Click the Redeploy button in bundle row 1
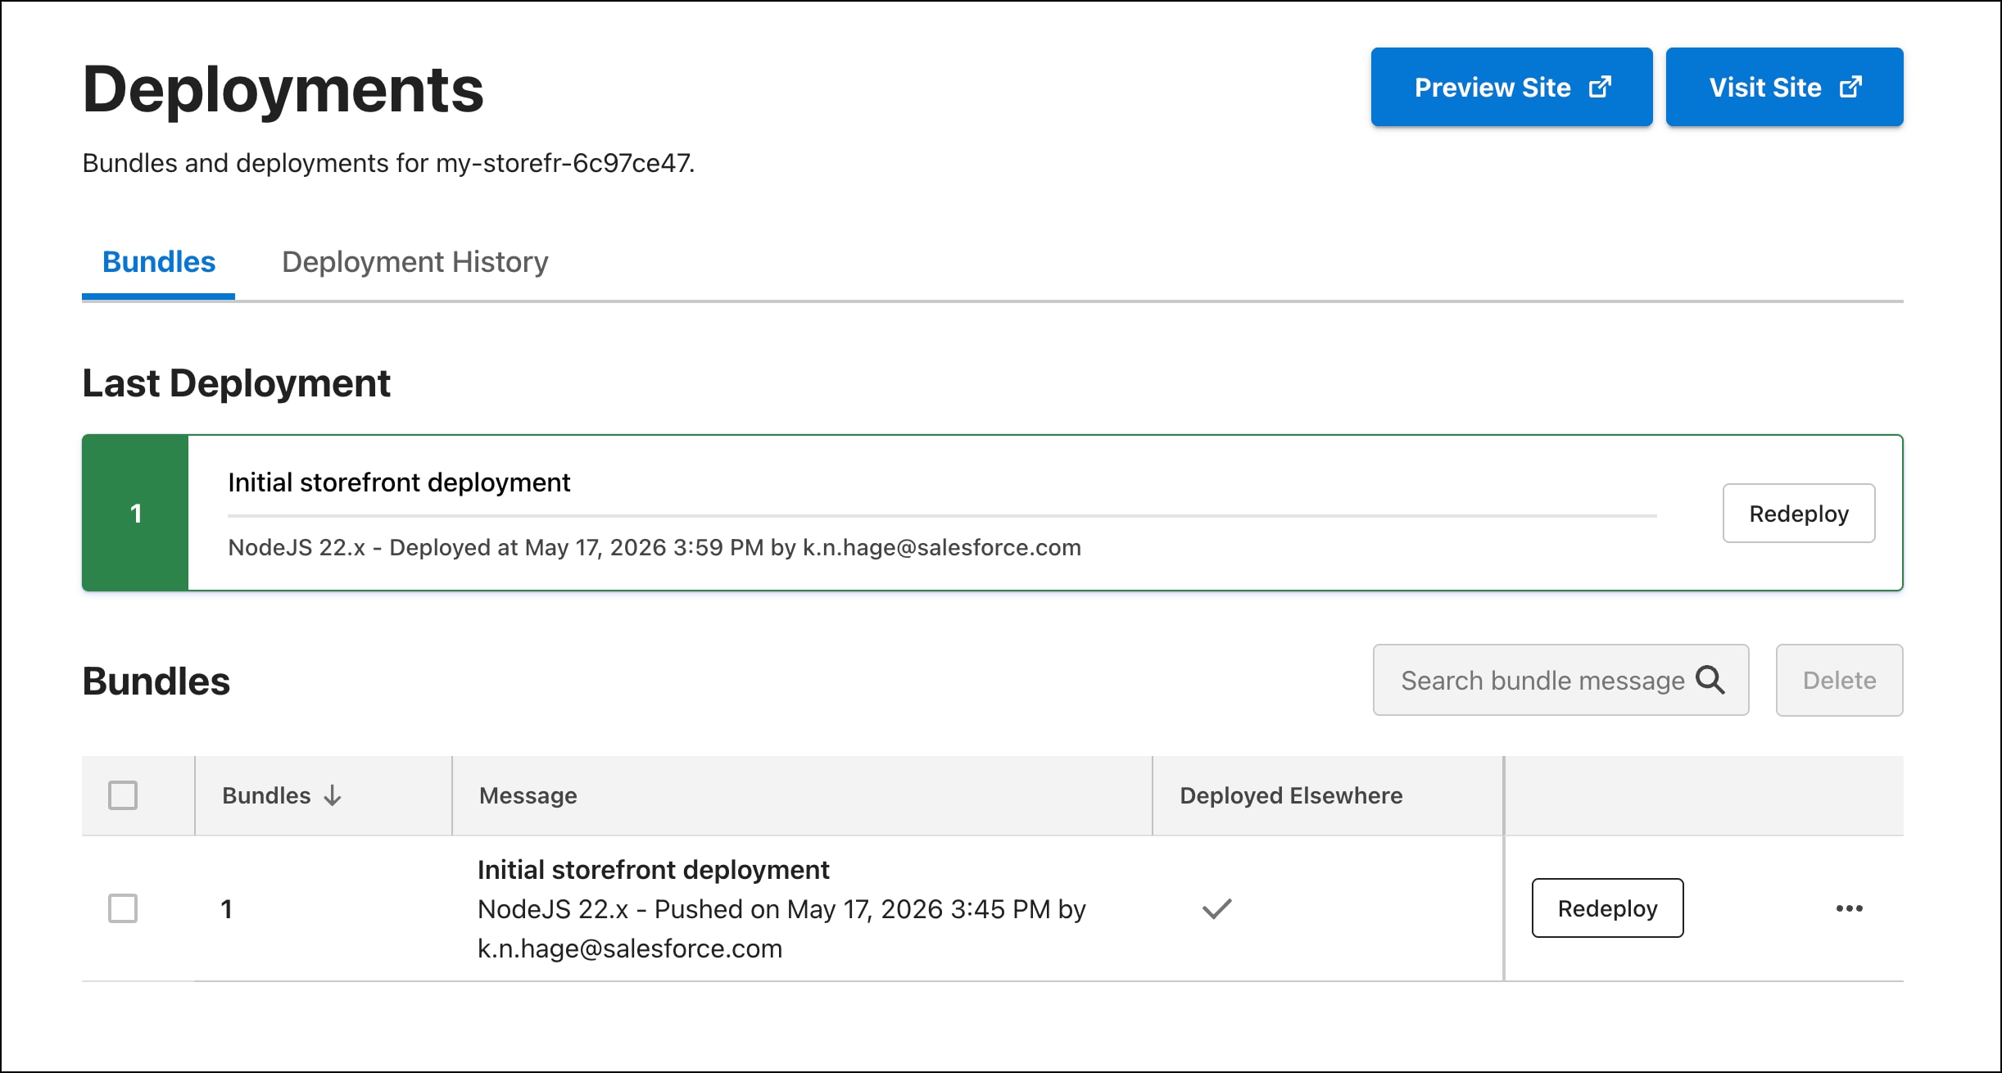2002x1073 pixels. click(x=1607, y=908)
